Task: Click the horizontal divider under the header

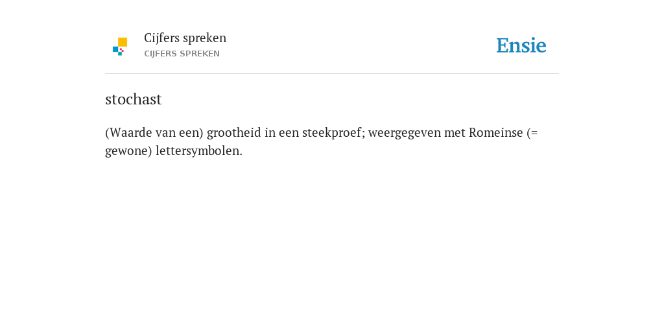Action: coord(332,74)
